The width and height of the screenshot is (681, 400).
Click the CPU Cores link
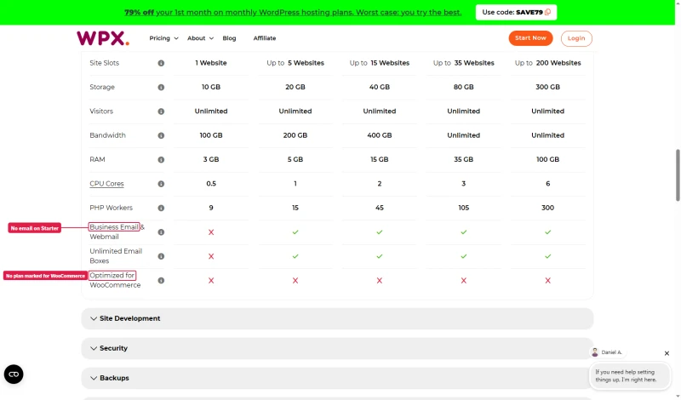[106, 184]
